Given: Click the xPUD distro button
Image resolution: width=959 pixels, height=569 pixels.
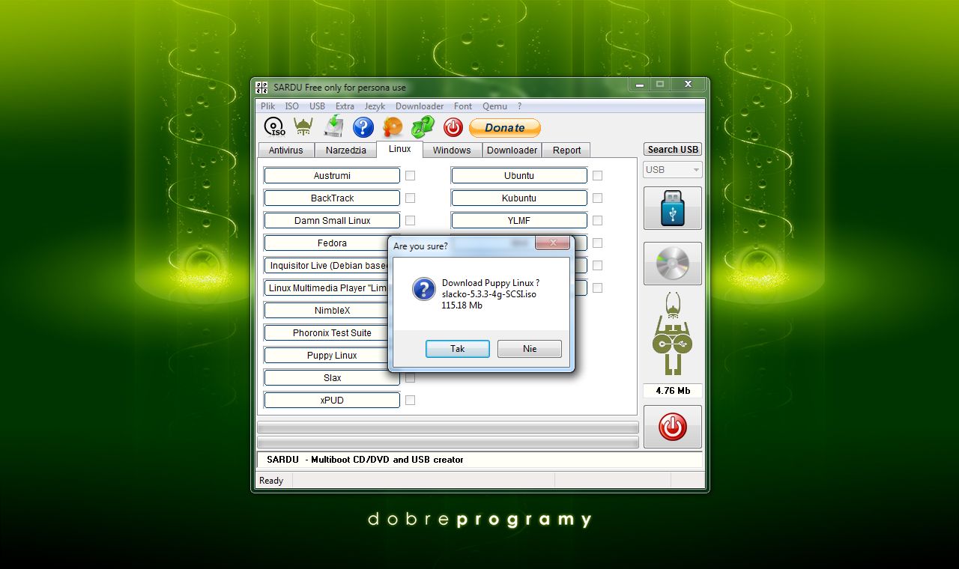Looking at the screenshot, I should click(x=332, y=400).
